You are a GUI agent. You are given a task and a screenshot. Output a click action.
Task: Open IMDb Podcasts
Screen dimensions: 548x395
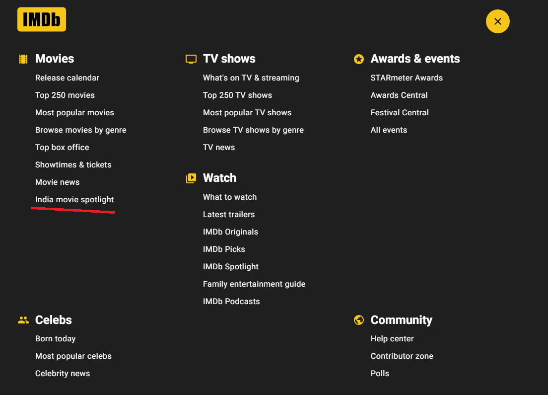point(231,301)
